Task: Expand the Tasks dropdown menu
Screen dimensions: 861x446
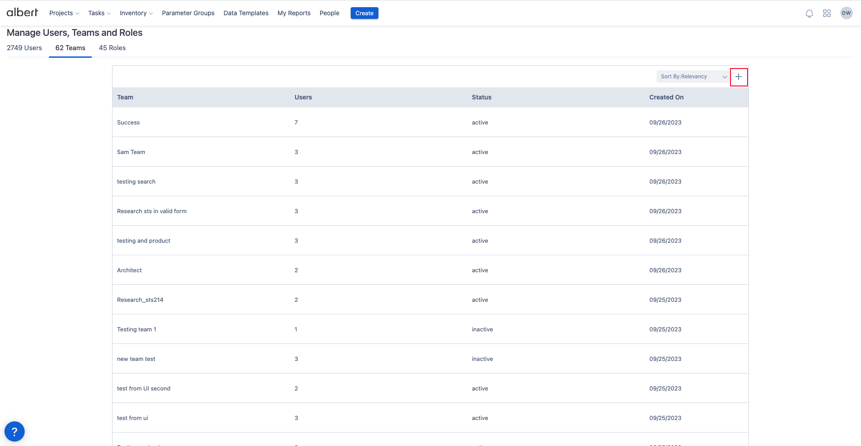Action: click(x=99, y=13)
